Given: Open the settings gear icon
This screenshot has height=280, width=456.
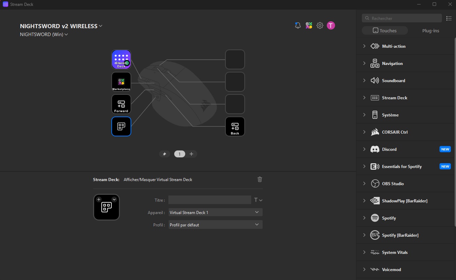Looking at the screenshot, I should (320, 25).
